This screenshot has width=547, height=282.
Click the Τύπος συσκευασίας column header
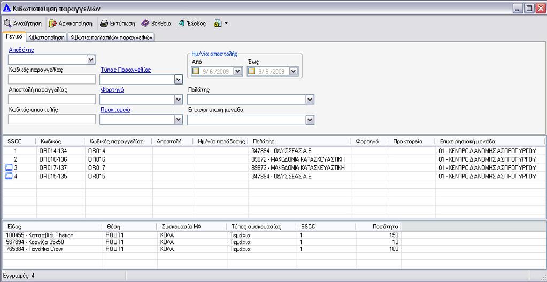262,227
